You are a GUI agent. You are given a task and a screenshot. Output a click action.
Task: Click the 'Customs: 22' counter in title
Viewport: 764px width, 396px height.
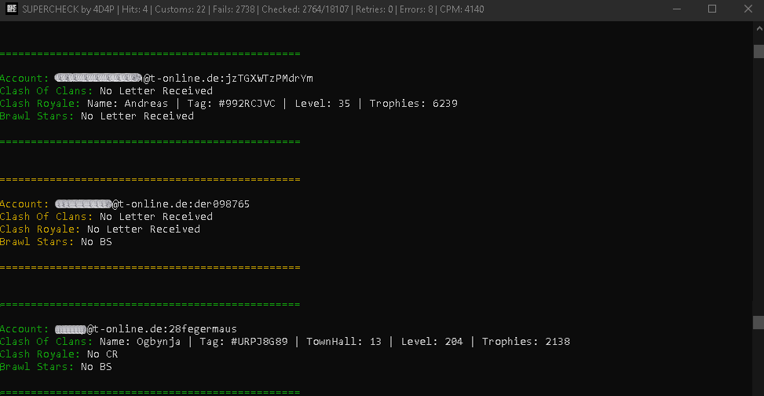[181, 9]
